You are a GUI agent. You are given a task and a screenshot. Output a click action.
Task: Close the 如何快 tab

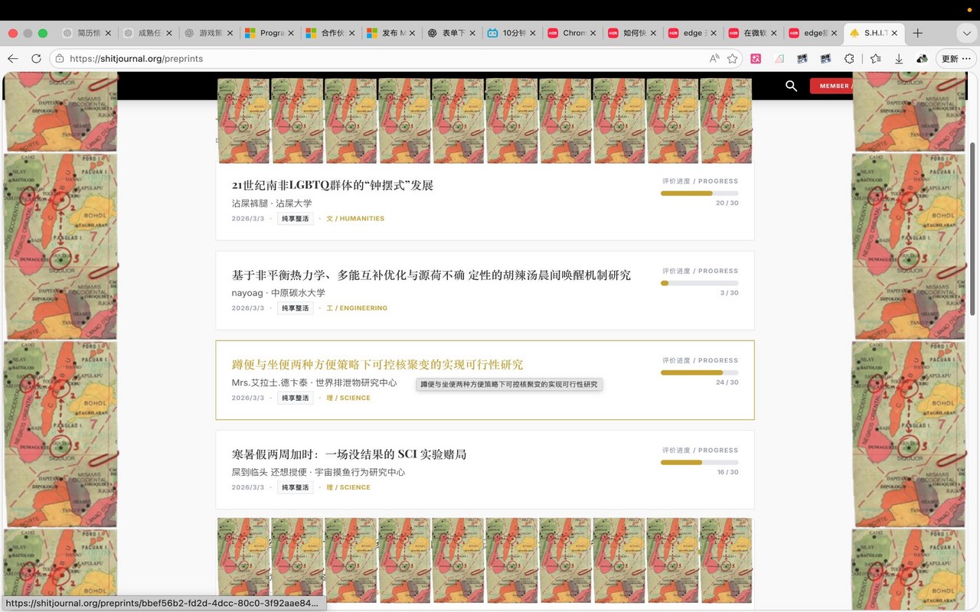pos(654,33)
